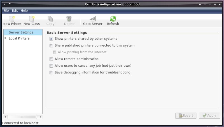Close the Printer configuration window
The width and height of the screenshot is (224, 127).
[220, 4]
